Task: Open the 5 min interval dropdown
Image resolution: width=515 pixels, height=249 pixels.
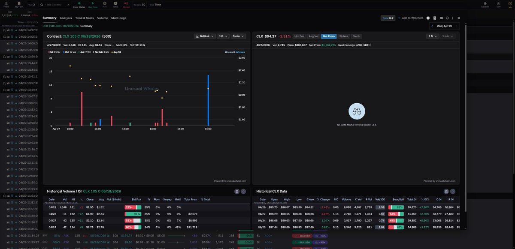Action: 239,36
